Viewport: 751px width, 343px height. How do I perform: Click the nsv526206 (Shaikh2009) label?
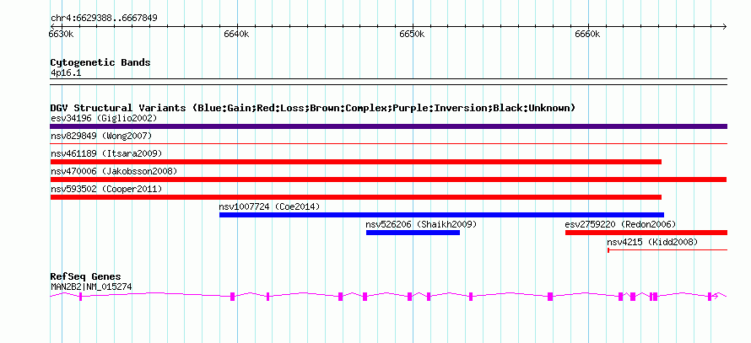(x=421, y=224)
